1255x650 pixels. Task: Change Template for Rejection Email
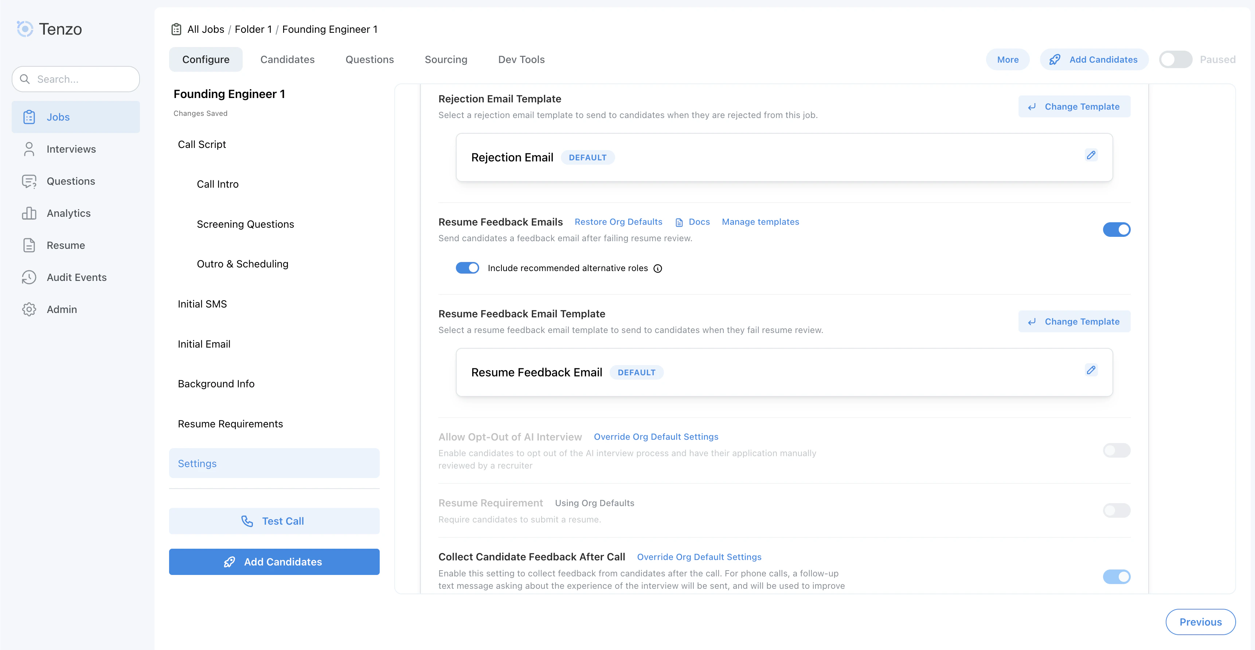pos(1074,106)
